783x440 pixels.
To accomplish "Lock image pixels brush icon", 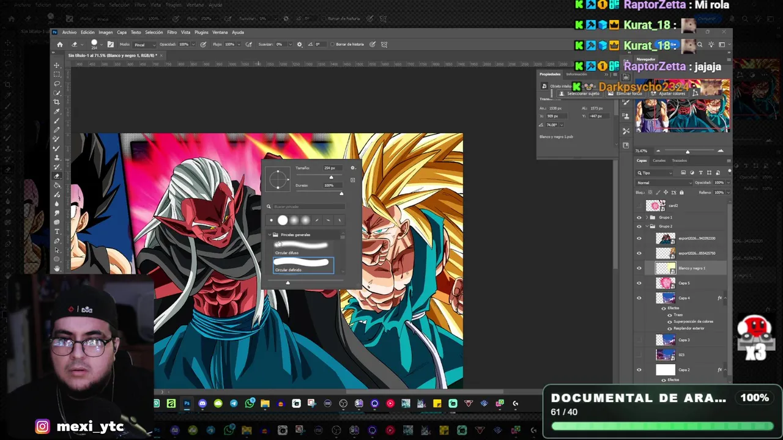I will pos(658,193).
